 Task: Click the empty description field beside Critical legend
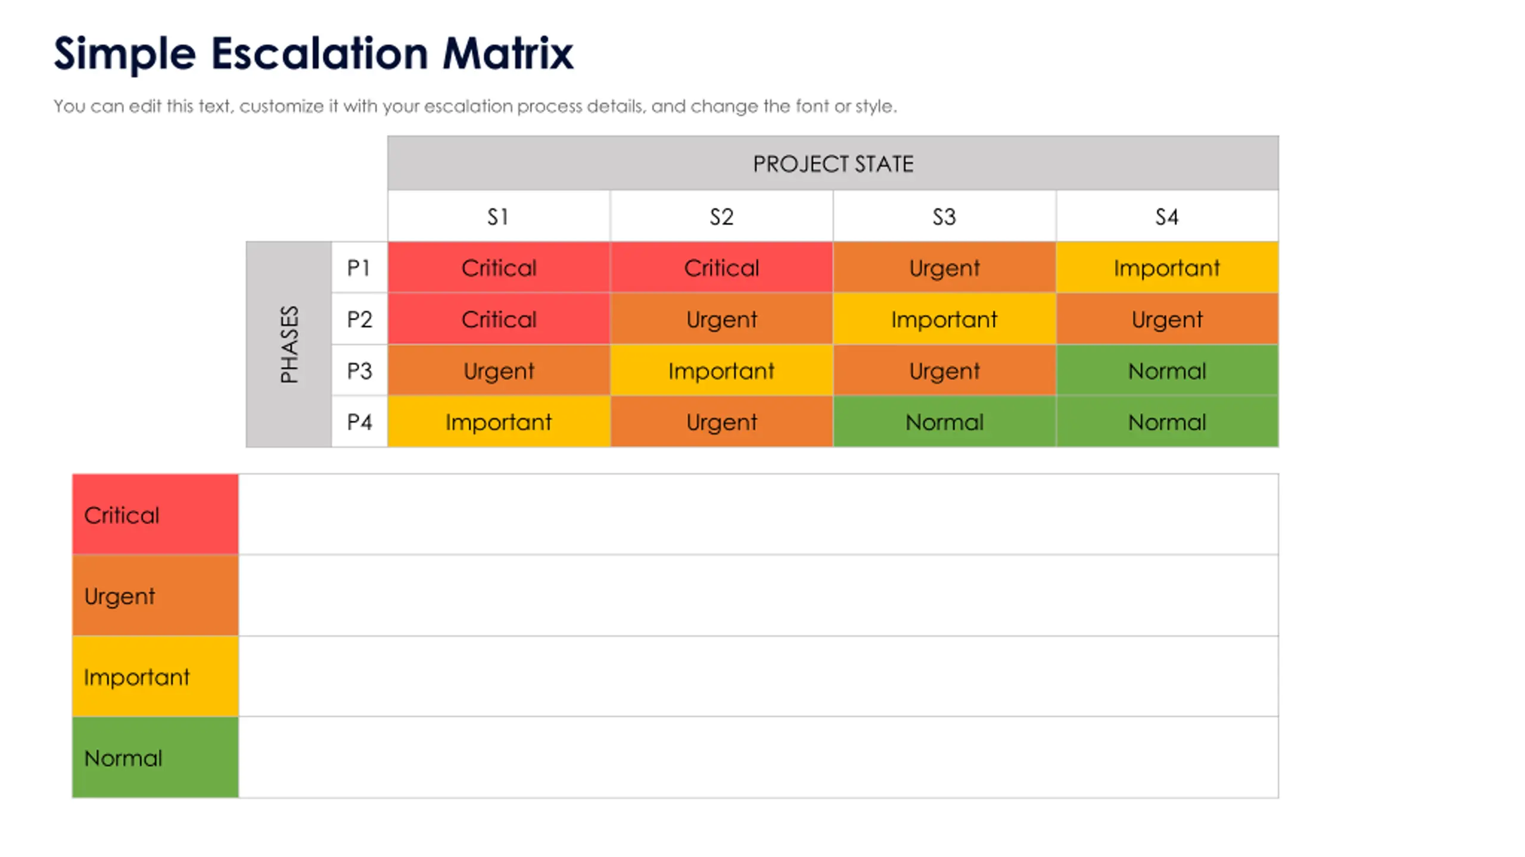click(758, 515)
